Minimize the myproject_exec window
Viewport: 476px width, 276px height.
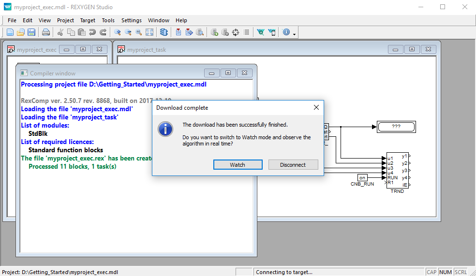67,49
